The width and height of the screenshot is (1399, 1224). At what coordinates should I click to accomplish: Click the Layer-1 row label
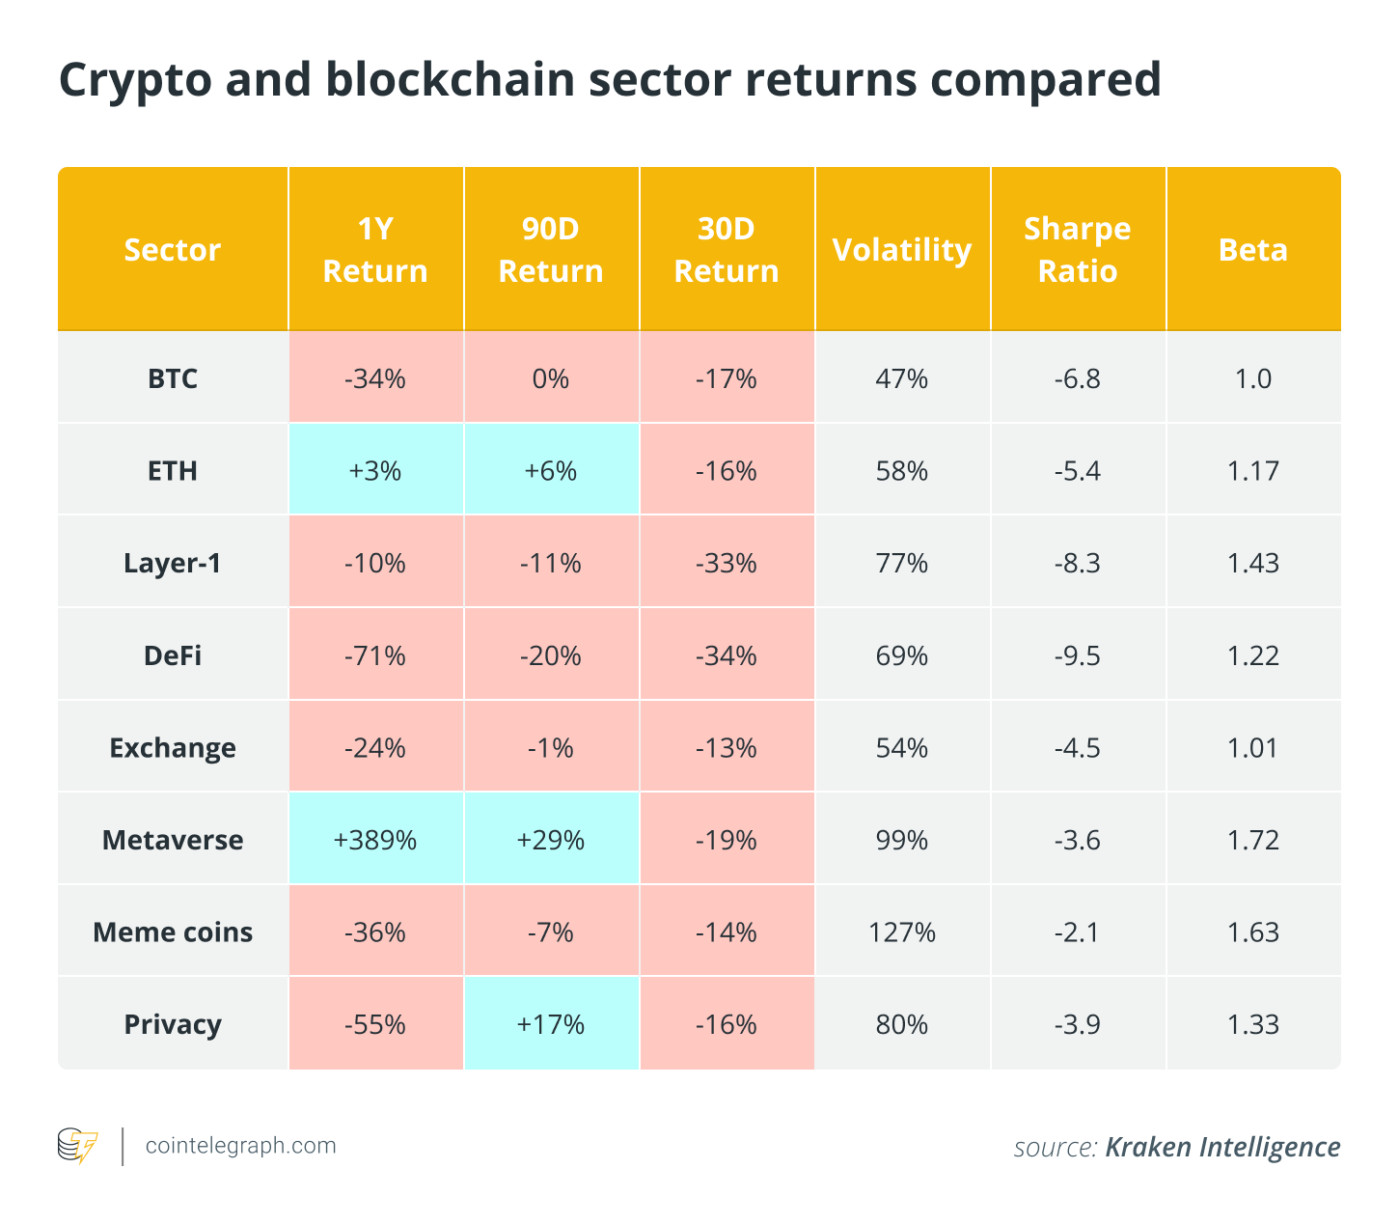point(173,563)
